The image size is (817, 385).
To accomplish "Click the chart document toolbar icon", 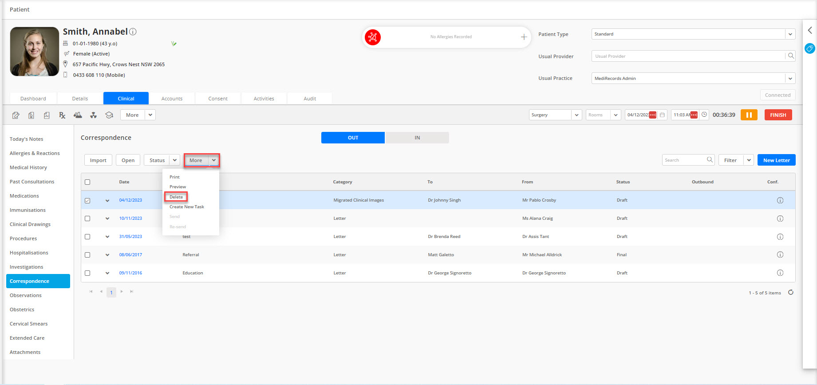I will [47, 115].
